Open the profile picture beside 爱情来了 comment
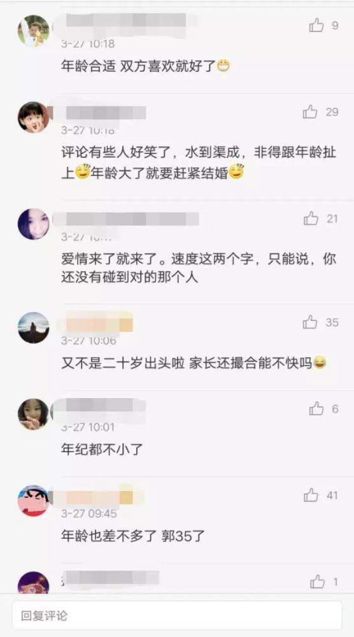Screen dimensions: 354x637 pos(33,224)
